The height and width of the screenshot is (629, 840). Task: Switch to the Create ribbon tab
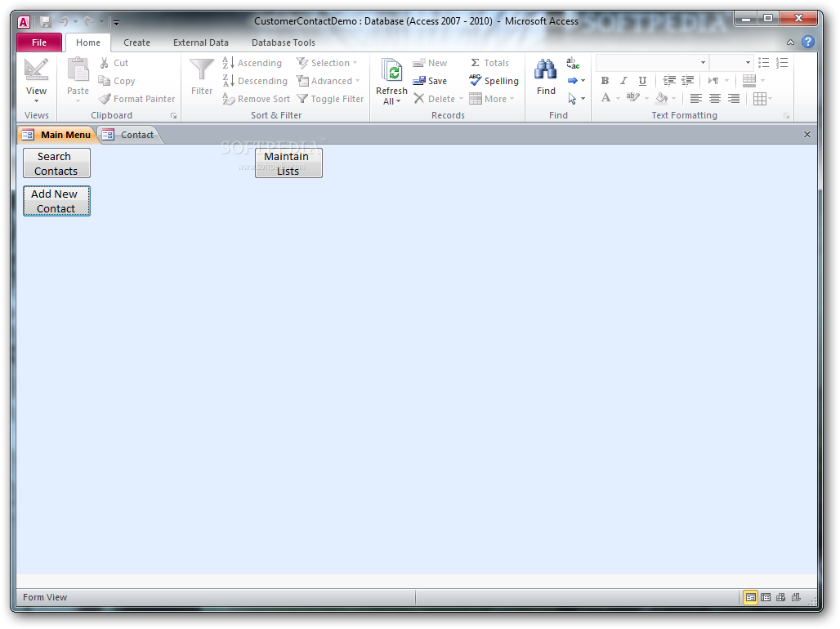coord(136,42)
